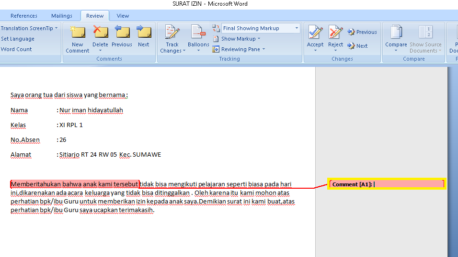
Task: Reject the tracked change
Action: [x=335, y=33]
